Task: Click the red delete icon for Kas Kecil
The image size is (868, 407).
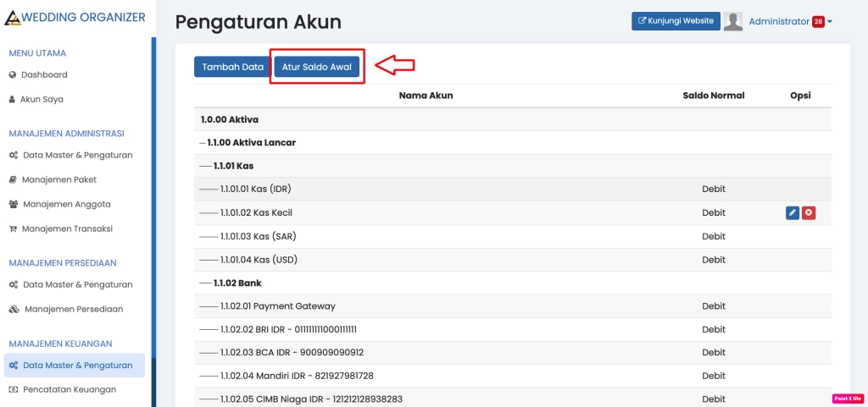Action: pyautogui.click(x=809, y=213)
